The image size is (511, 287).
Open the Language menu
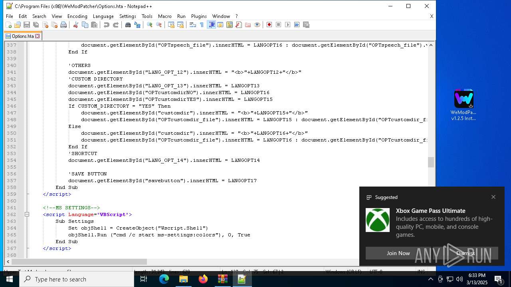(103, 16)
